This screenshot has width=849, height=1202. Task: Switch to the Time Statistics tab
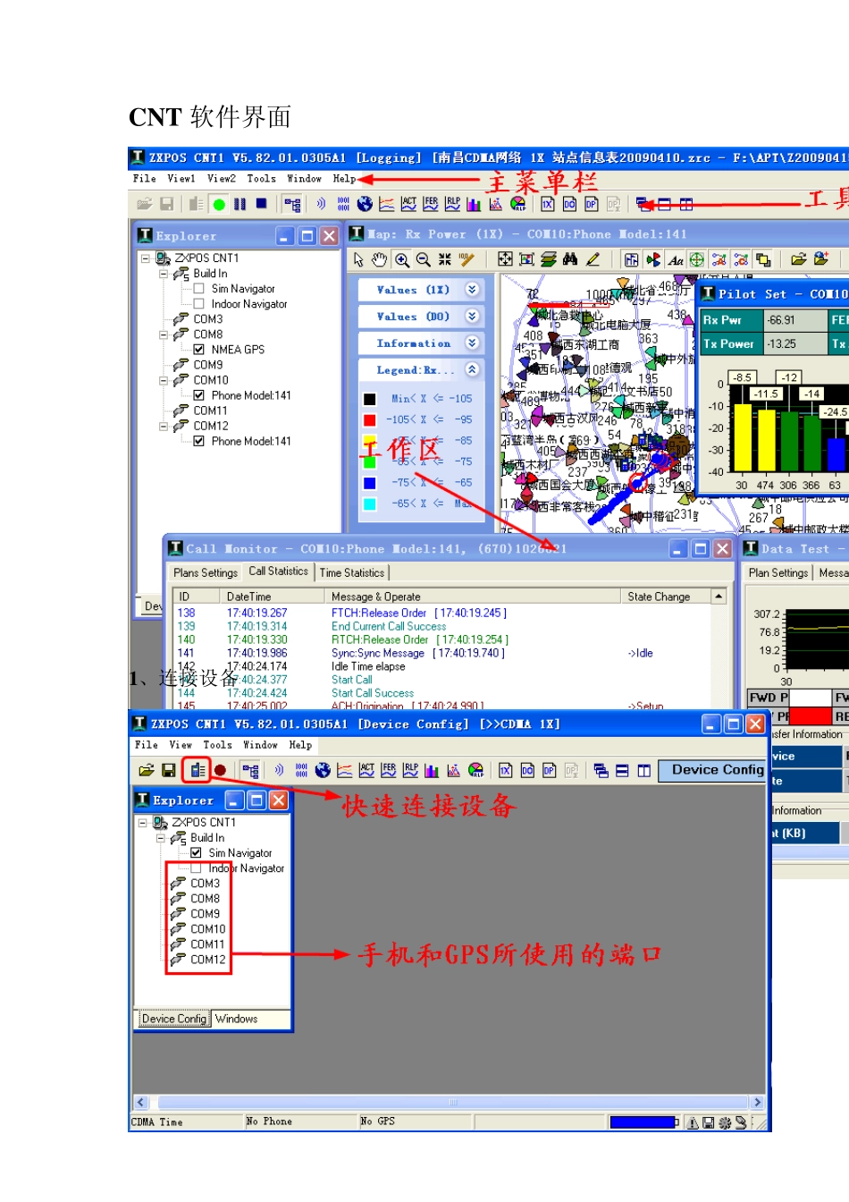click(352, 572)
